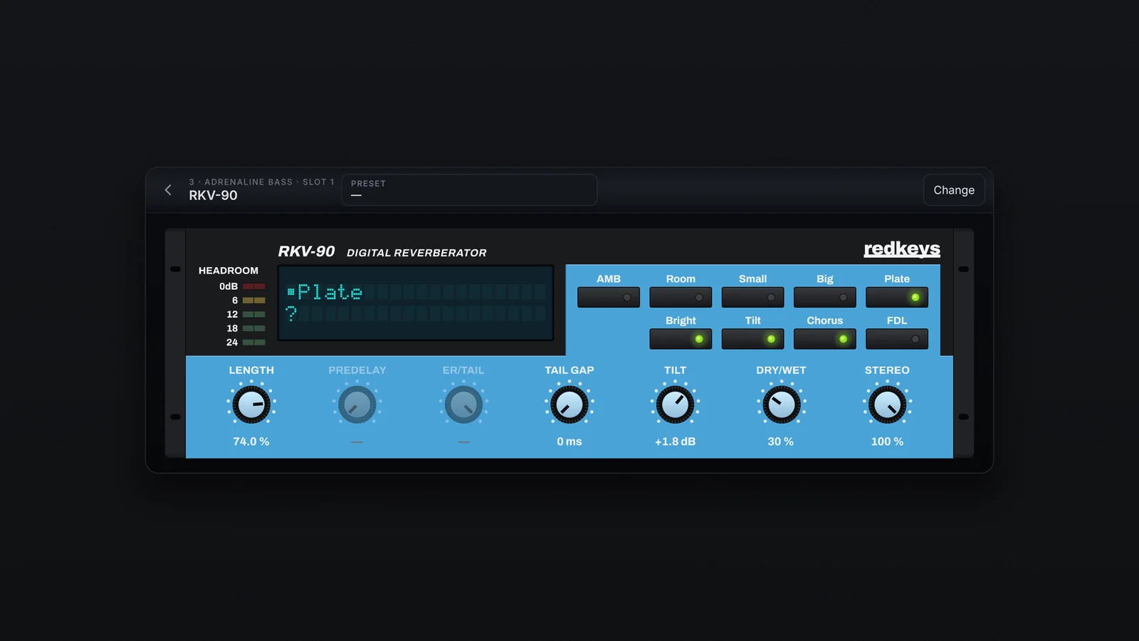Toggle the Plate reverb mode switch
This screenshot has width=1139, height=641.
pos(897,297)
